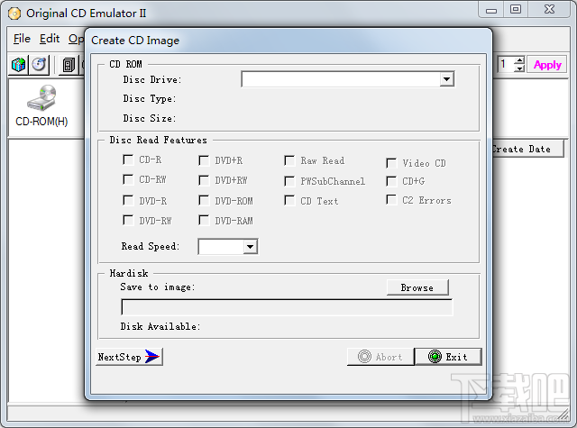
Task: Enable the PWSubChannel checkbox
Action: 289,181
